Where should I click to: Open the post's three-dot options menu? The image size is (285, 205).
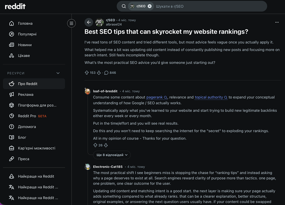[x=277, y=22]
